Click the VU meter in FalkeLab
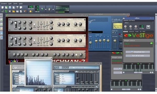157x94 pixels. (x=118, y=26)
